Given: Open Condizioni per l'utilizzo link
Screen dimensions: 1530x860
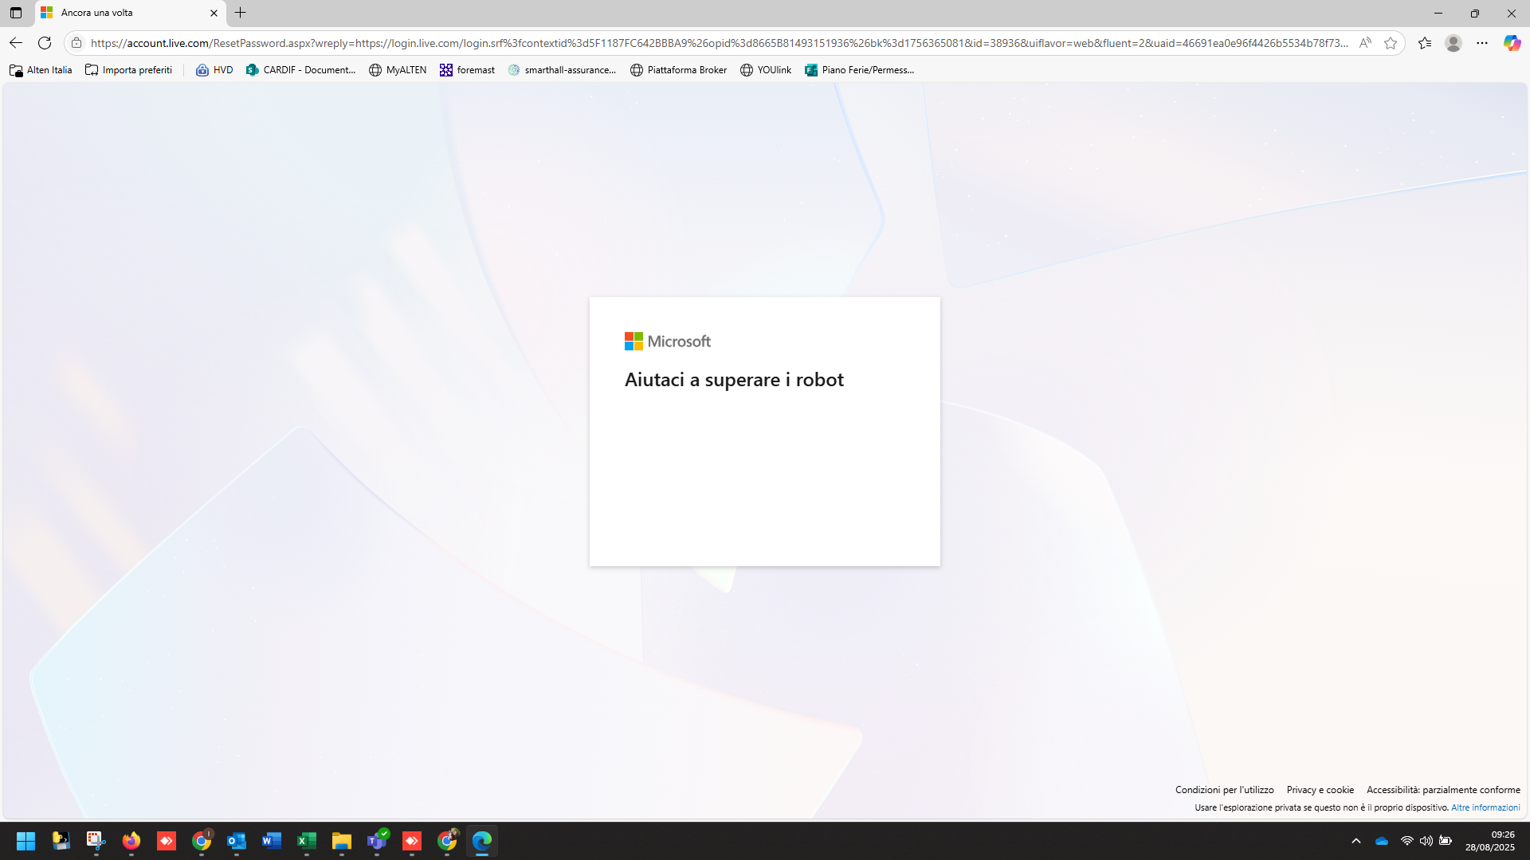Looking at the screenshot, I should pyautogui.click(x=1224, y=790).
